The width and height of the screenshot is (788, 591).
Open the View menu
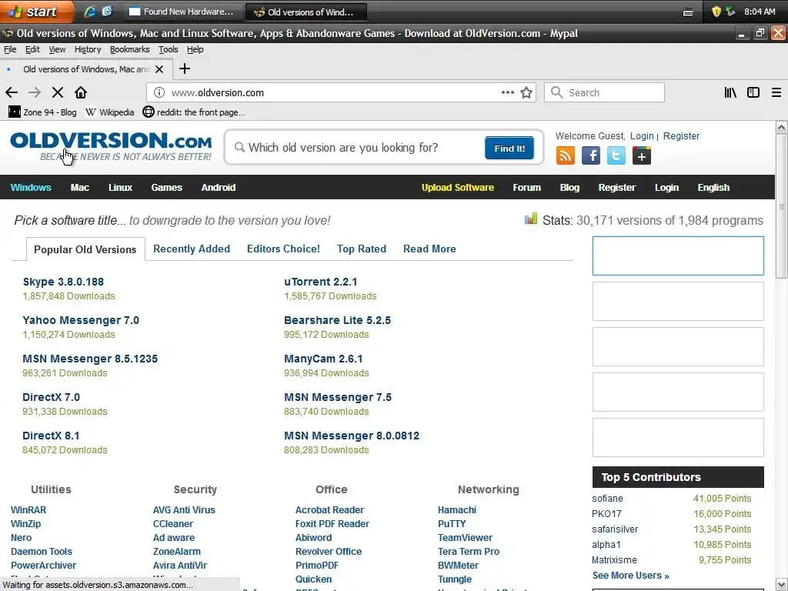point(57,49)
